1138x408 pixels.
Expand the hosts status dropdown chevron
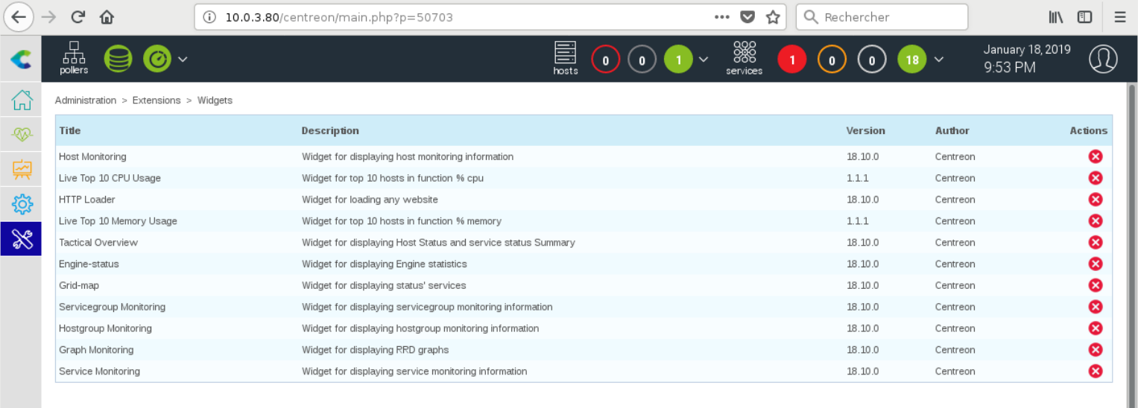703,59
